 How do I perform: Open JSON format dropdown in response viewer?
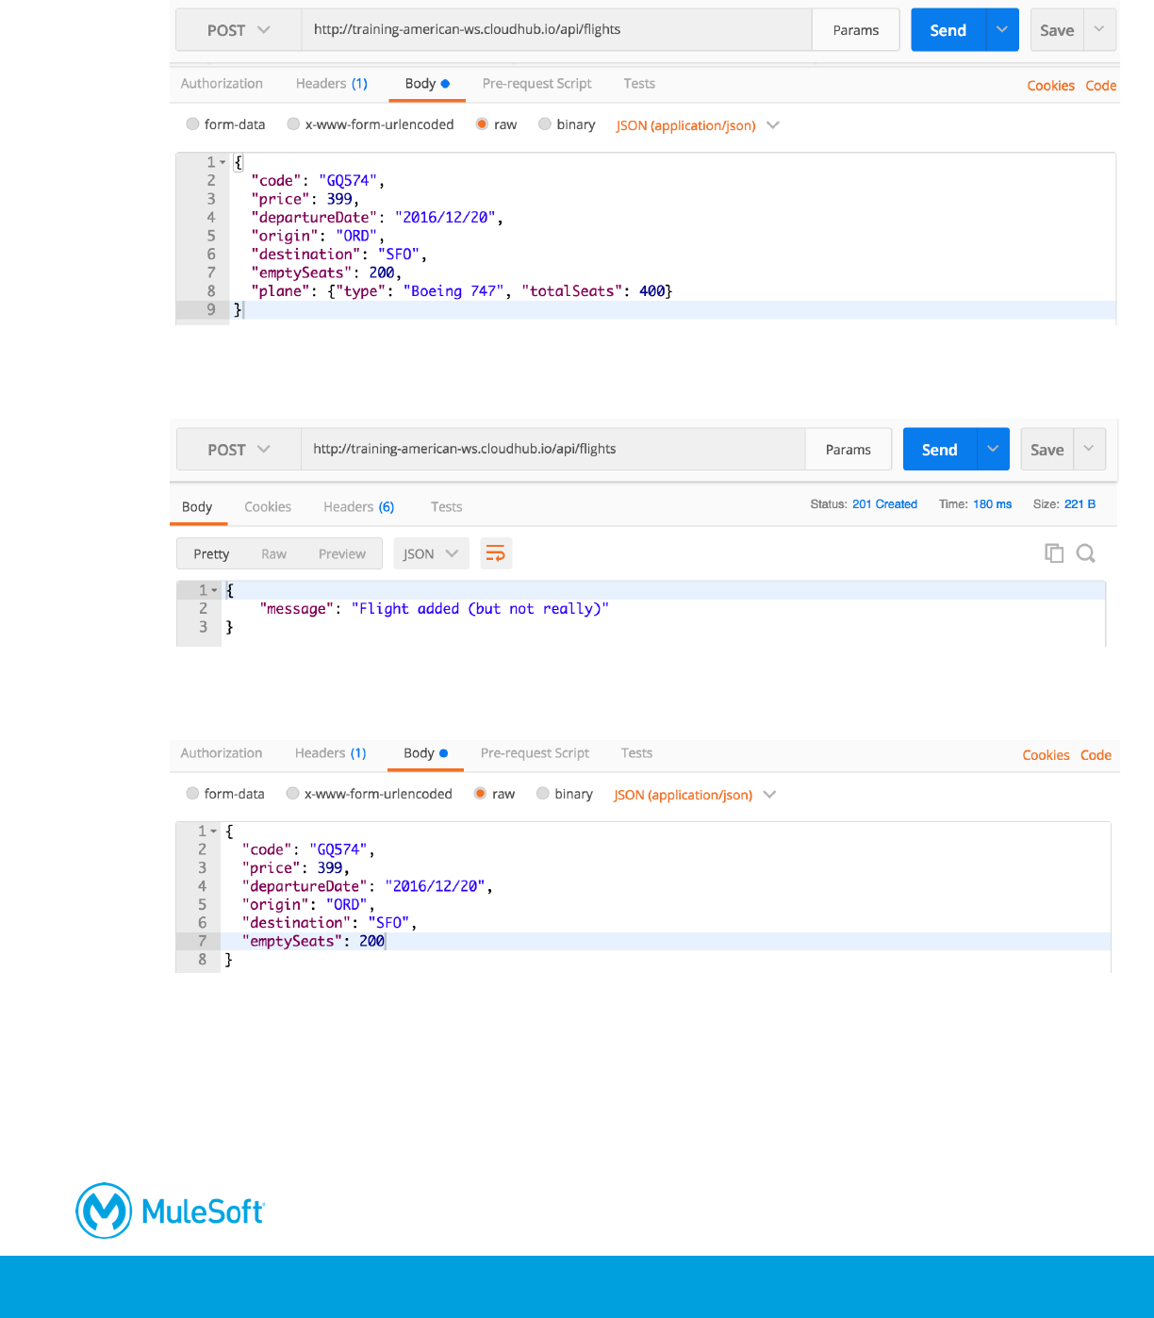pyautogui.click(x=431, y=553)
